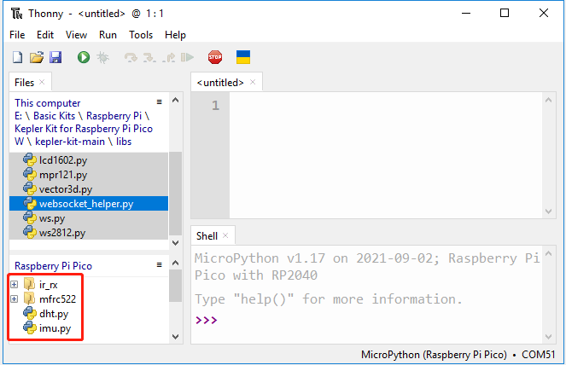566x365 pixels.
Task: Click the red STOP icon
Action: (215, 57)
